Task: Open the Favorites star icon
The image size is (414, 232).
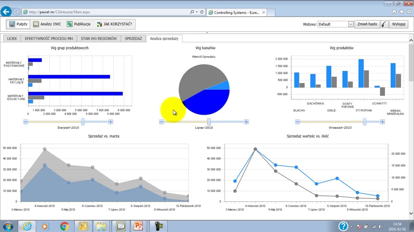Action: click(402, 12)
